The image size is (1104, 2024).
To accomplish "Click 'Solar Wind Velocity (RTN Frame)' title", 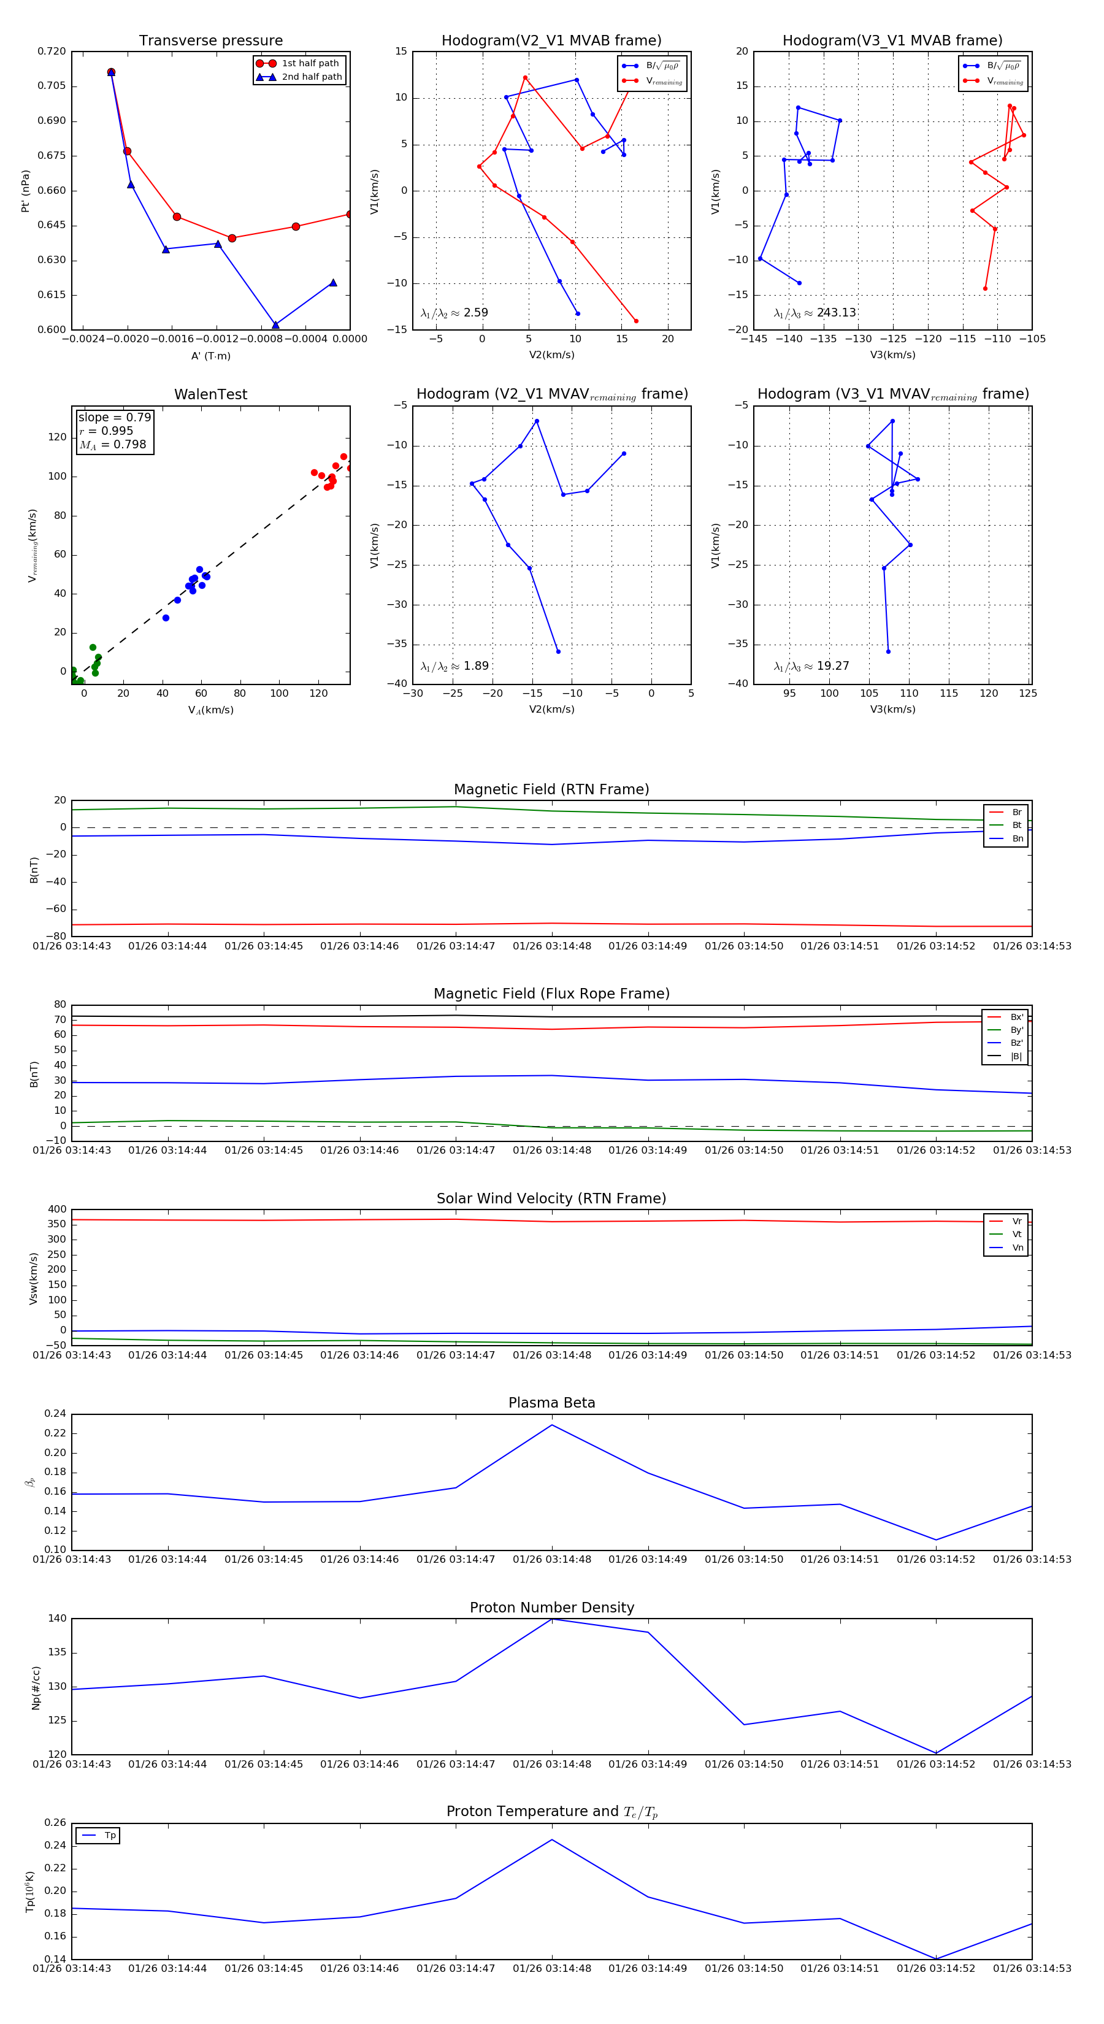I will coord(551,1198).
